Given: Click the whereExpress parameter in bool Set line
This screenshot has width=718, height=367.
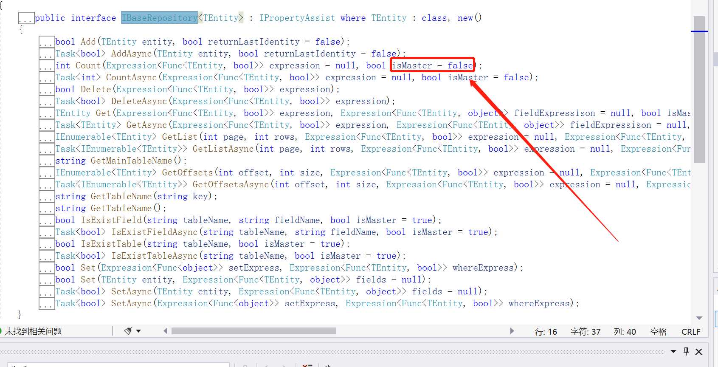Looking at the screenshot, I should point(483,268).
